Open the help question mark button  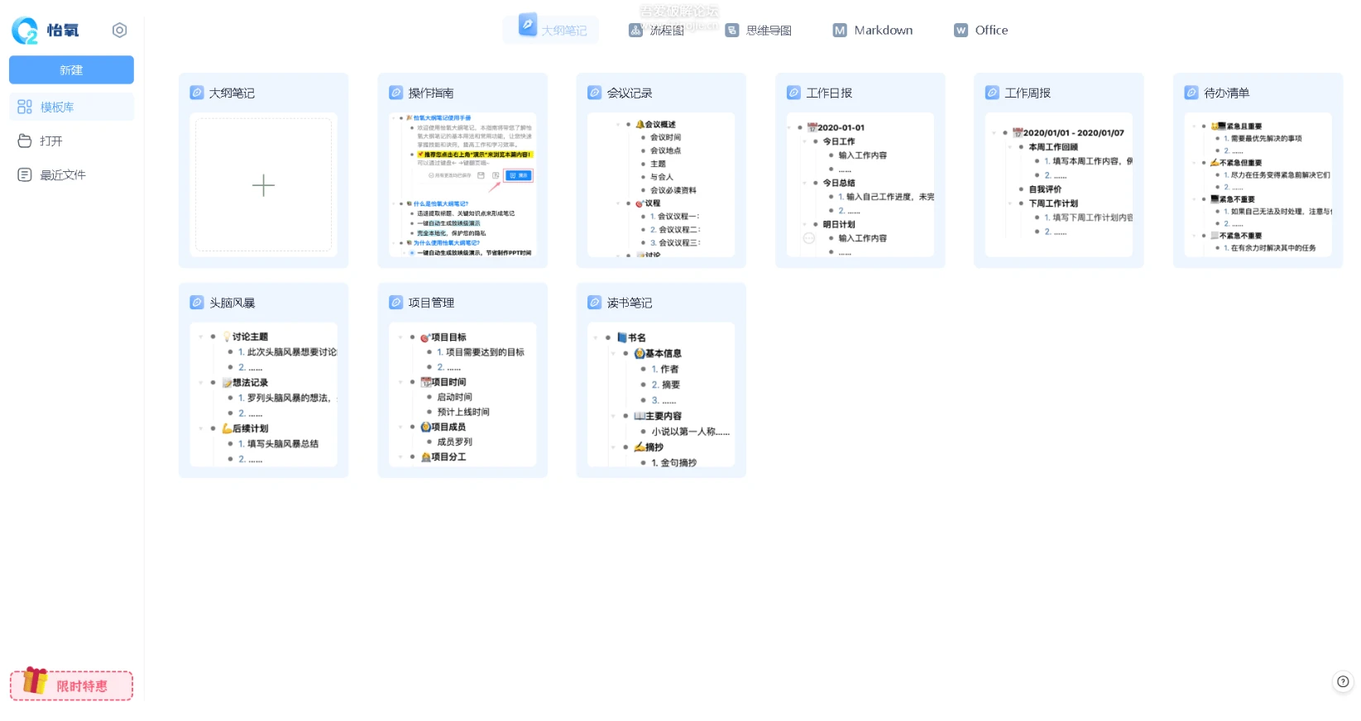click(1343, 682)
